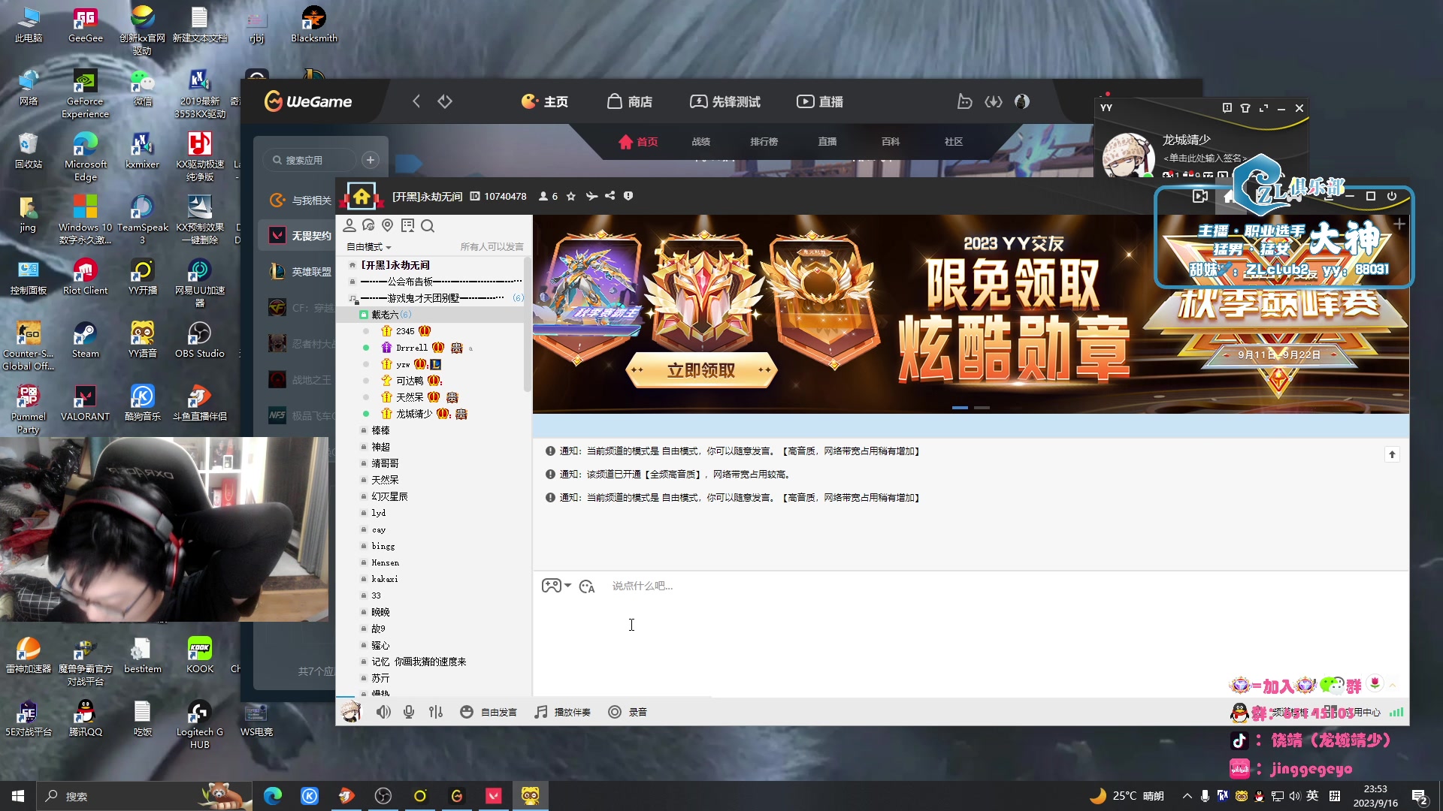This screenshot has height=811, width=1443.
Task: Click the add application plus button in WeGame
Action: pos(371,160)
